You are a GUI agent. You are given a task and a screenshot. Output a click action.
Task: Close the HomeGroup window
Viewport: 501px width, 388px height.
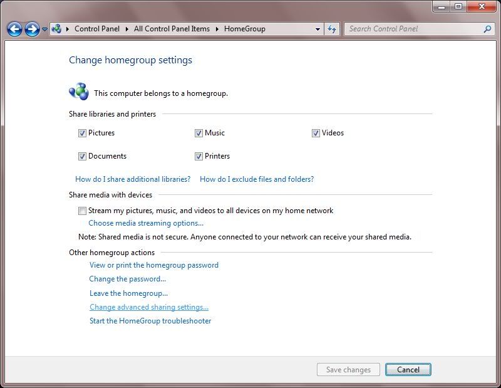point(482,6)
